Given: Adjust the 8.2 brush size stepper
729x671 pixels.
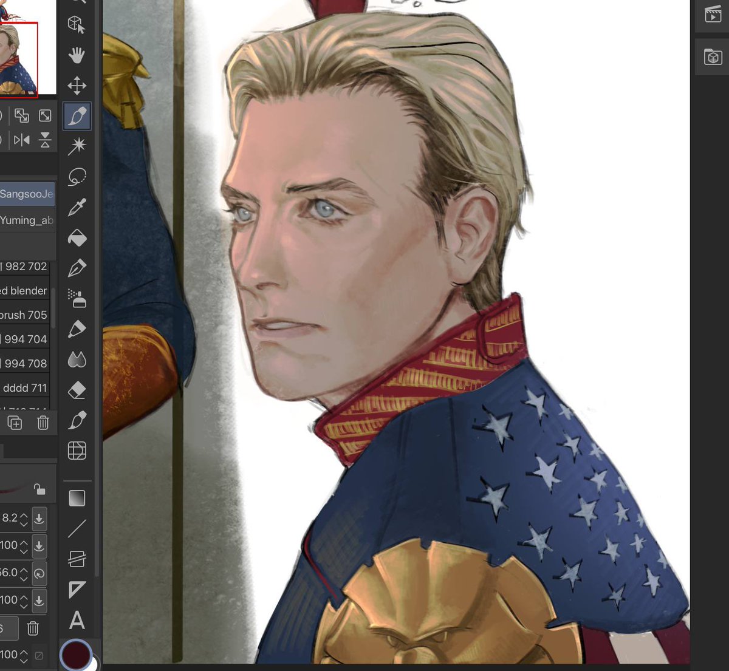Looking at the screenshot, I should (x=24, y=519).
